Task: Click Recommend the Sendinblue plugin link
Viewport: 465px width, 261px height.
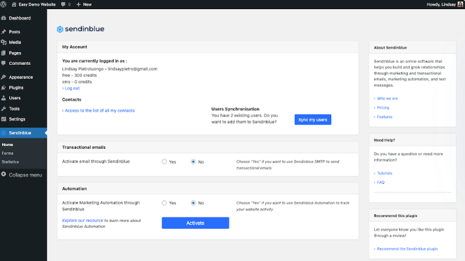Action: [x=407, y=249]
